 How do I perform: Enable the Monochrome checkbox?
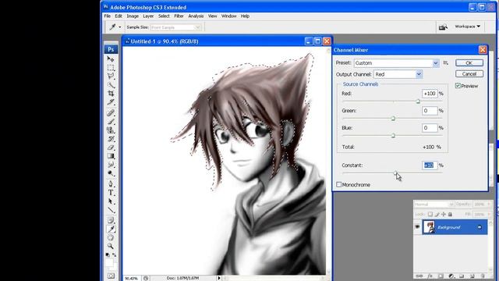(x=339, y=184)
